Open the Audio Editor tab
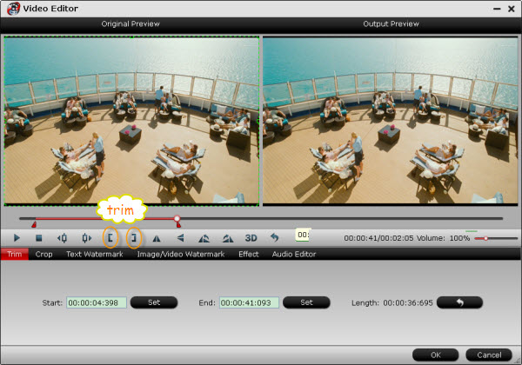 294,255
